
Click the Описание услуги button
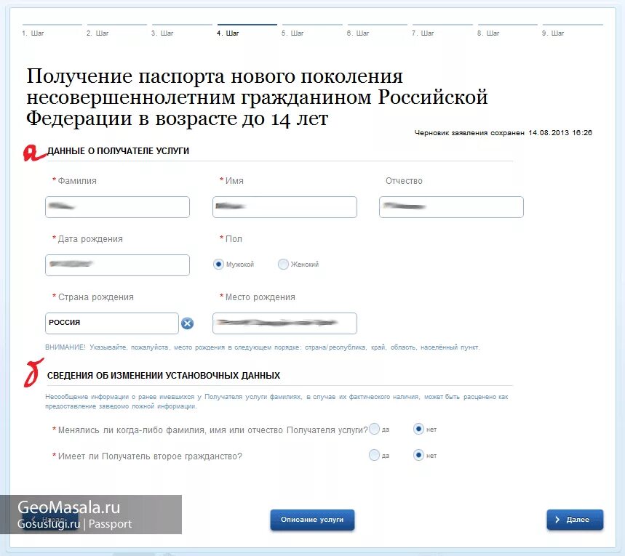pyautogui.click(x=312, y=520)
